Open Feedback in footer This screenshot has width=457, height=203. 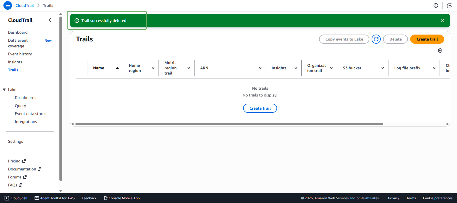coord(89,198)
